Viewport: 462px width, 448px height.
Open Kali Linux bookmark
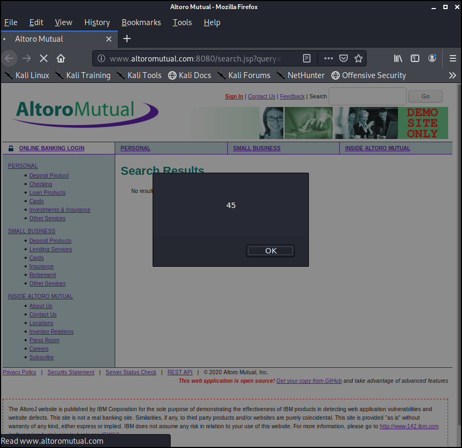pos(27,75)
